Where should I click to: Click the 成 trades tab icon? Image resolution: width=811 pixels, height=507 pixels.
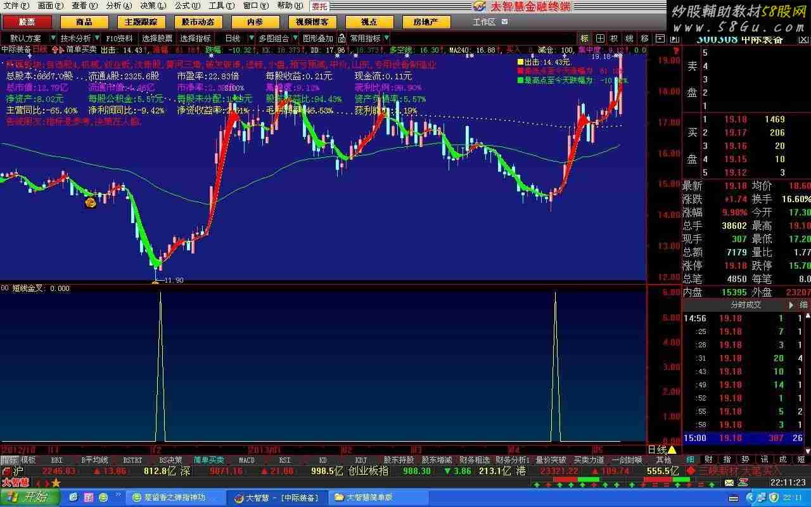[x=782, y=459]
